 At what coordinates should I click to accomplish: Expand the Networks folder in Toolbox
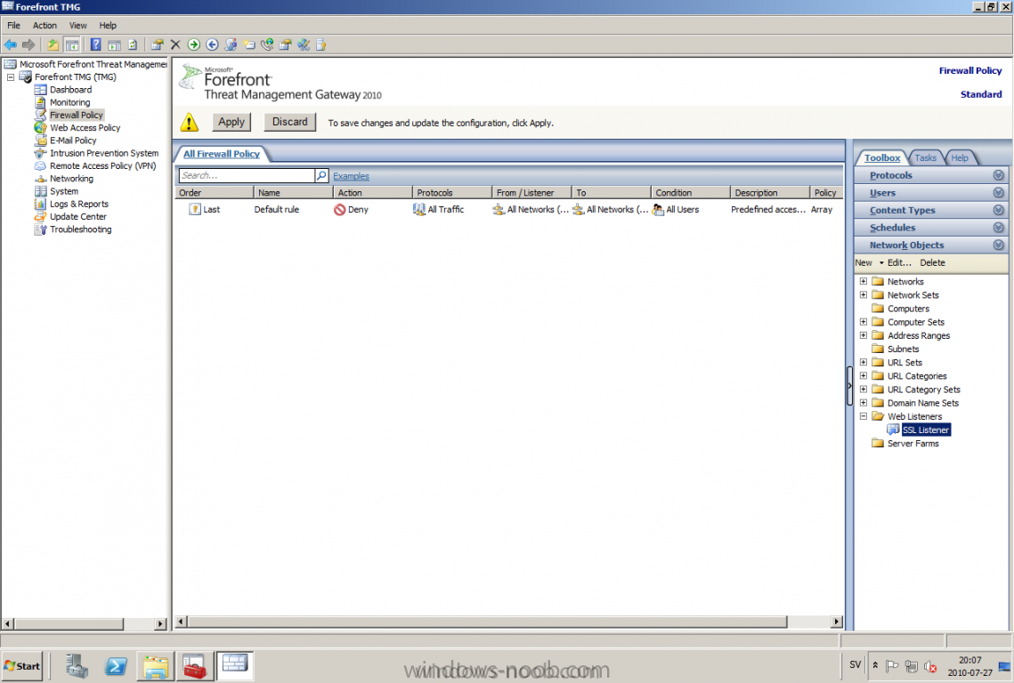point(864,281)
